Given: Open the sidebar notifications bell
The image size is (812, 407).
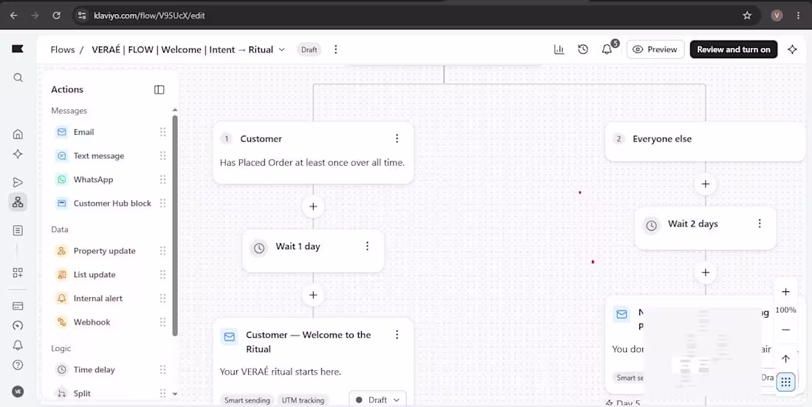Looking at the screenshot, I should coord(18,345).
